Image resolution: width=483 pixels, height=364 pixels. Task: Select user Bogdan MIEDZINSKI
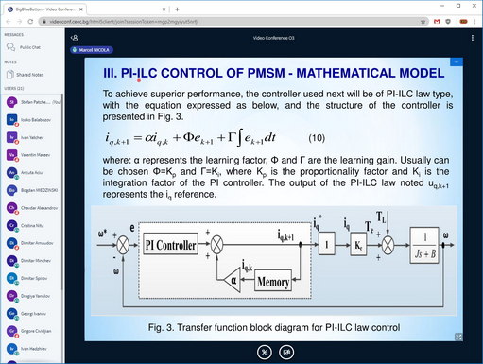32,190
